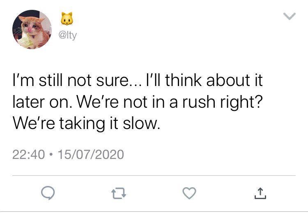Screen dimensions: 308x213
Task: Tap the share upload arrow icon
Action: pos(260,193)
